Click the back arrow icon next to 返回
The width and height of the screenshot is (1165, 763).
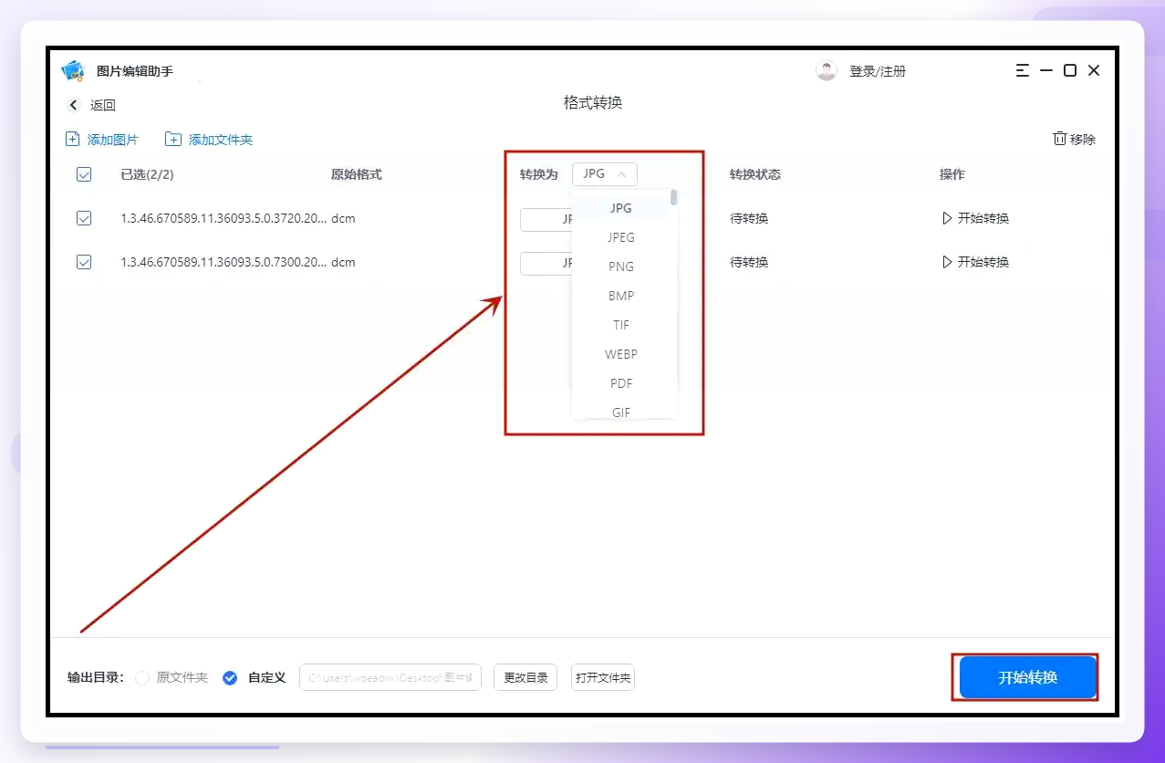74,105
